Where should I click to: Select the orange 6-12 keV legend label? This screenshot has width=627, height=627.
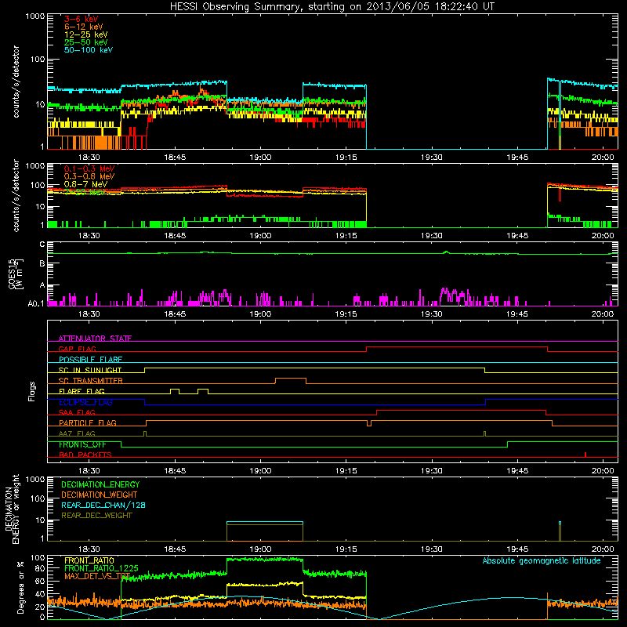click(x=83, y=27)
